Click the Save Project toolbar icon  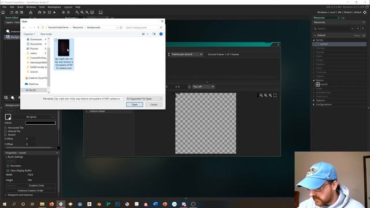point(22,12)
